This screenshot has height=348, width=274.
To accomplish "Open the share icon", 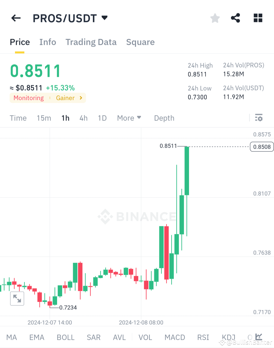I will (x=235, y=18).
